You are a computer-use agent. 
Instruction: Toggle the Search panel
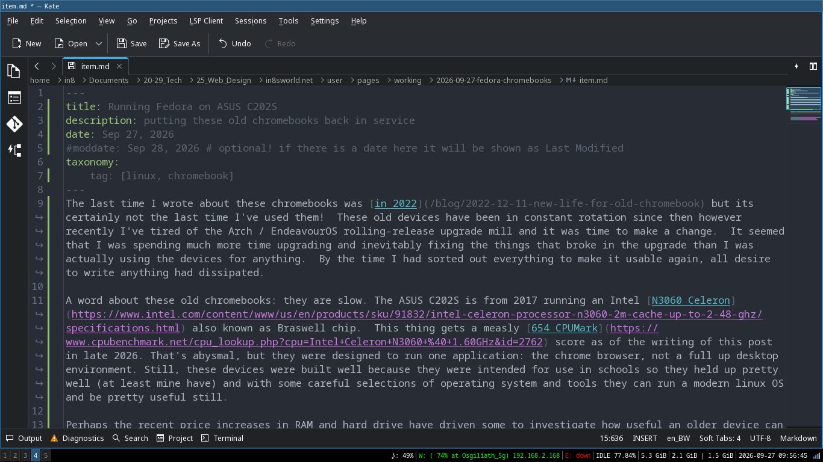[130, 438]
